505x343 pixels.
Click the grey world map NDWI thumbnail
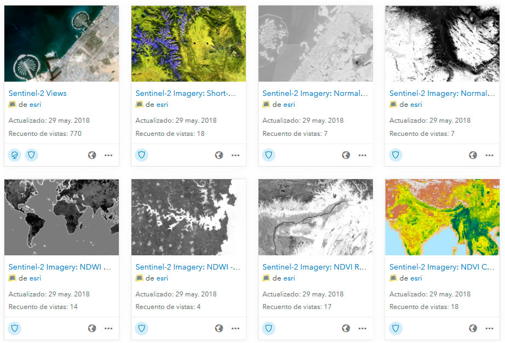click(61, 217)
